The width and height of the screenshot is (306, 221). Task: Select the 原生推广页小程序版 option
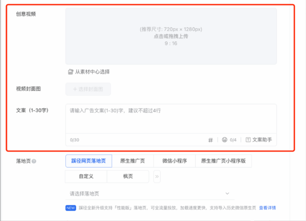tap(223, 161)
